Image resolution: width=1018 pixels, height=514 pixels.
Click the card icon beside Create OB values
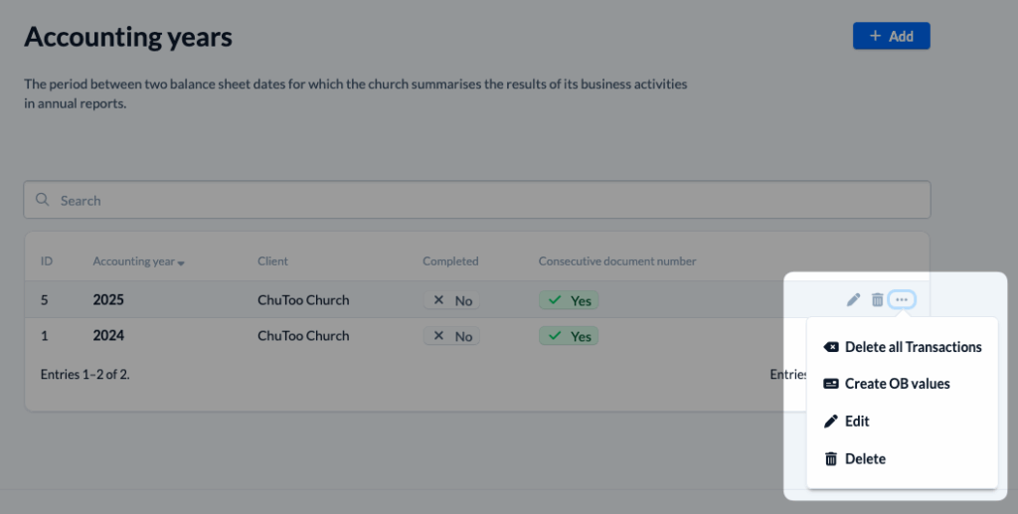click(831, 384)
